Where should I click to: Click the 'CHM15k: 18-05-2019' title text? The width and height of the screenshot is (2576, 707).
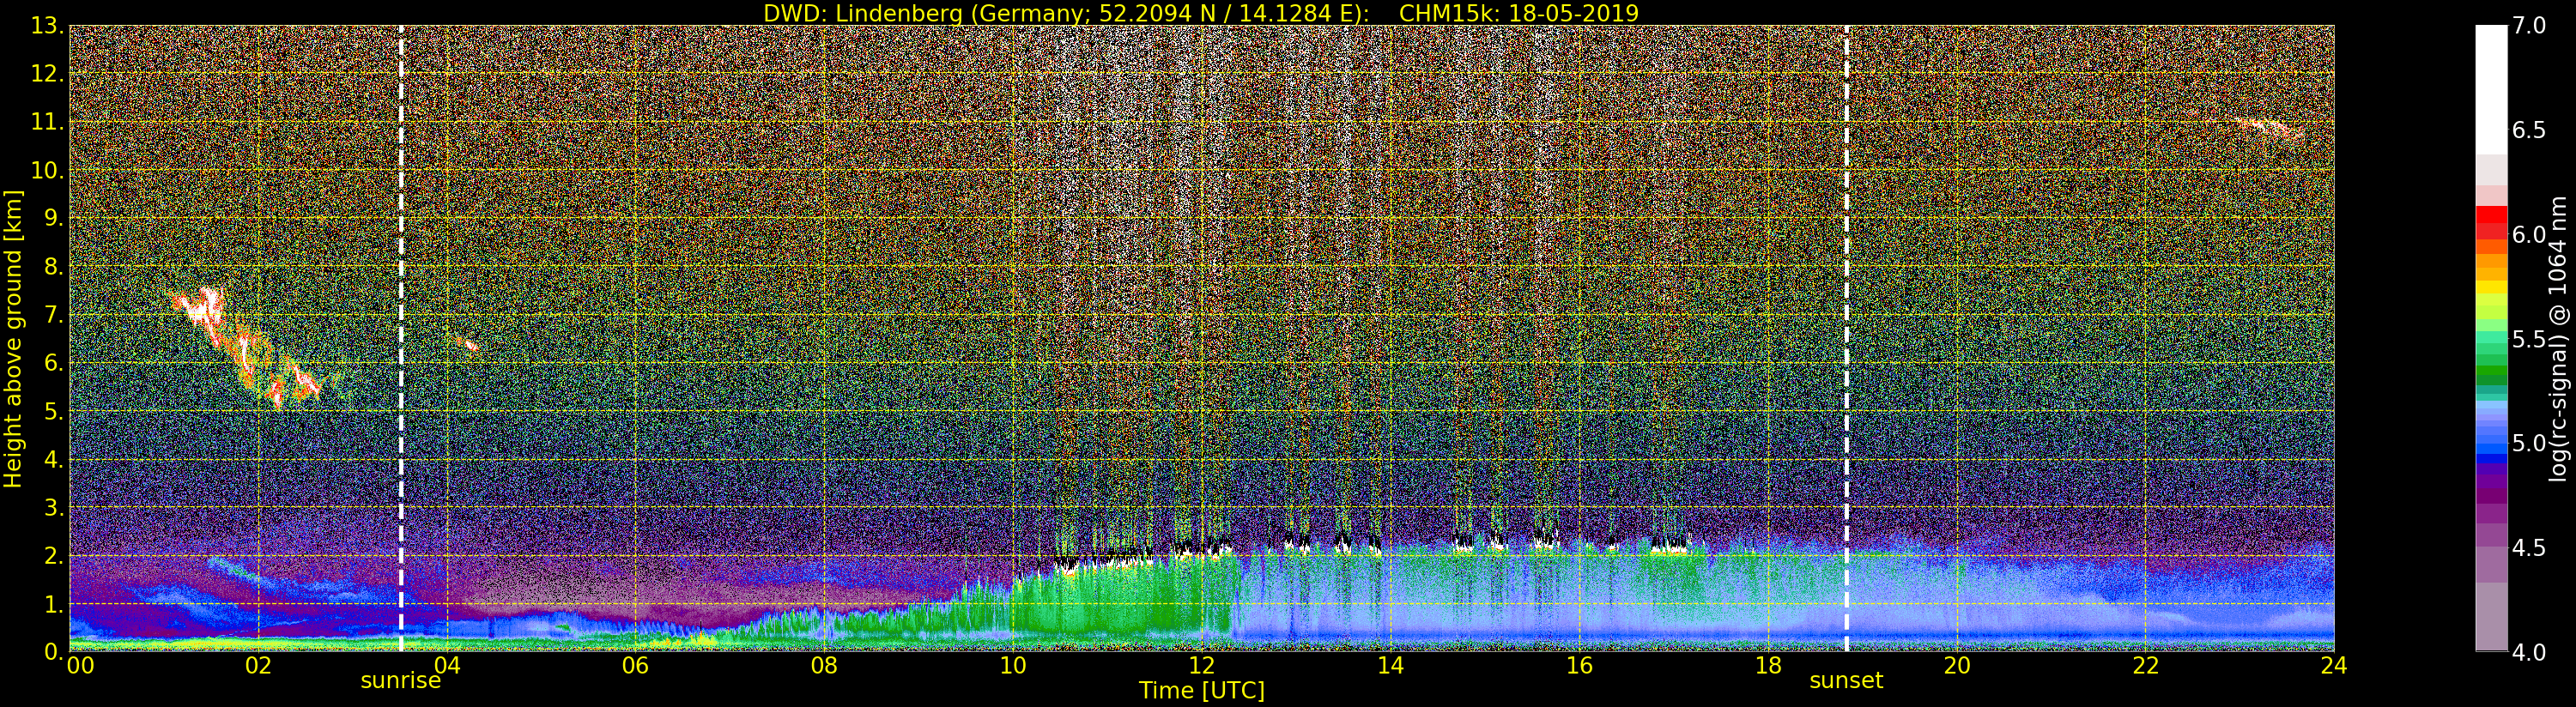click(x=1519, y=13)
